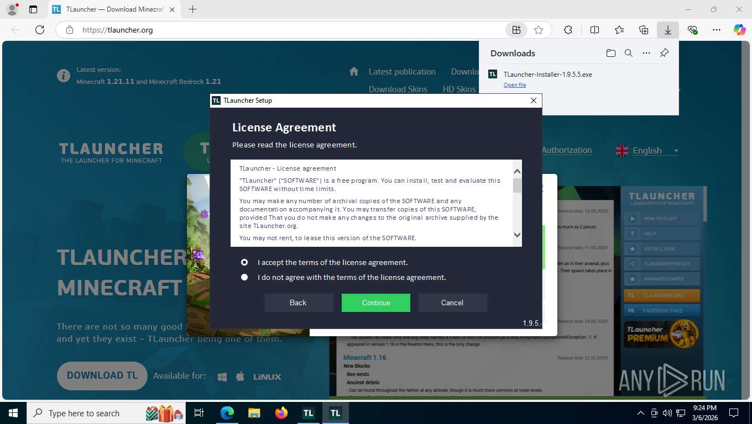Click the license text scroll-down arrow
This screenshot has height=424, width=752.
pyautogui.click(x=517, y=235)
